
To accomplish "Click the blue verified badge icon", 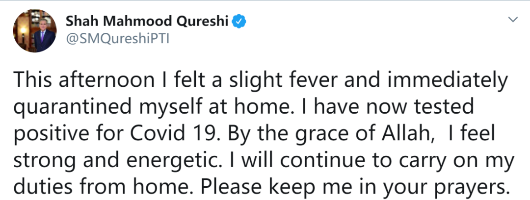I will click(239, 22).
